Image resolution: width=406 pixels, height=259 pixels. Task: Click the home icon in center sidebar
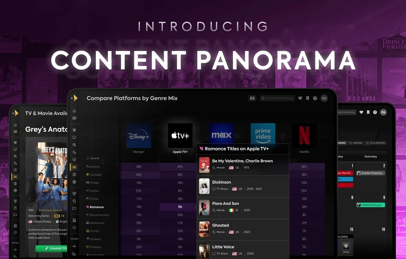(x=74, y=111)
